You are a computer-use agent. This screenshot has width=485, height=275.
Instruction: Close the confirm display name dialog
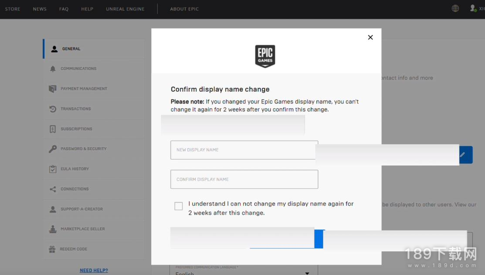(370, 37)
